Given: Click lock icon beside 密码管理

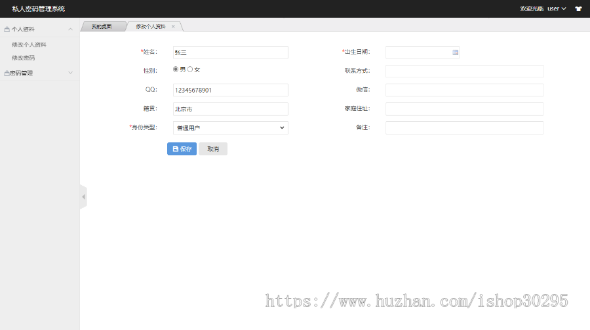Looking at the screenshot, I should point(7,73).
